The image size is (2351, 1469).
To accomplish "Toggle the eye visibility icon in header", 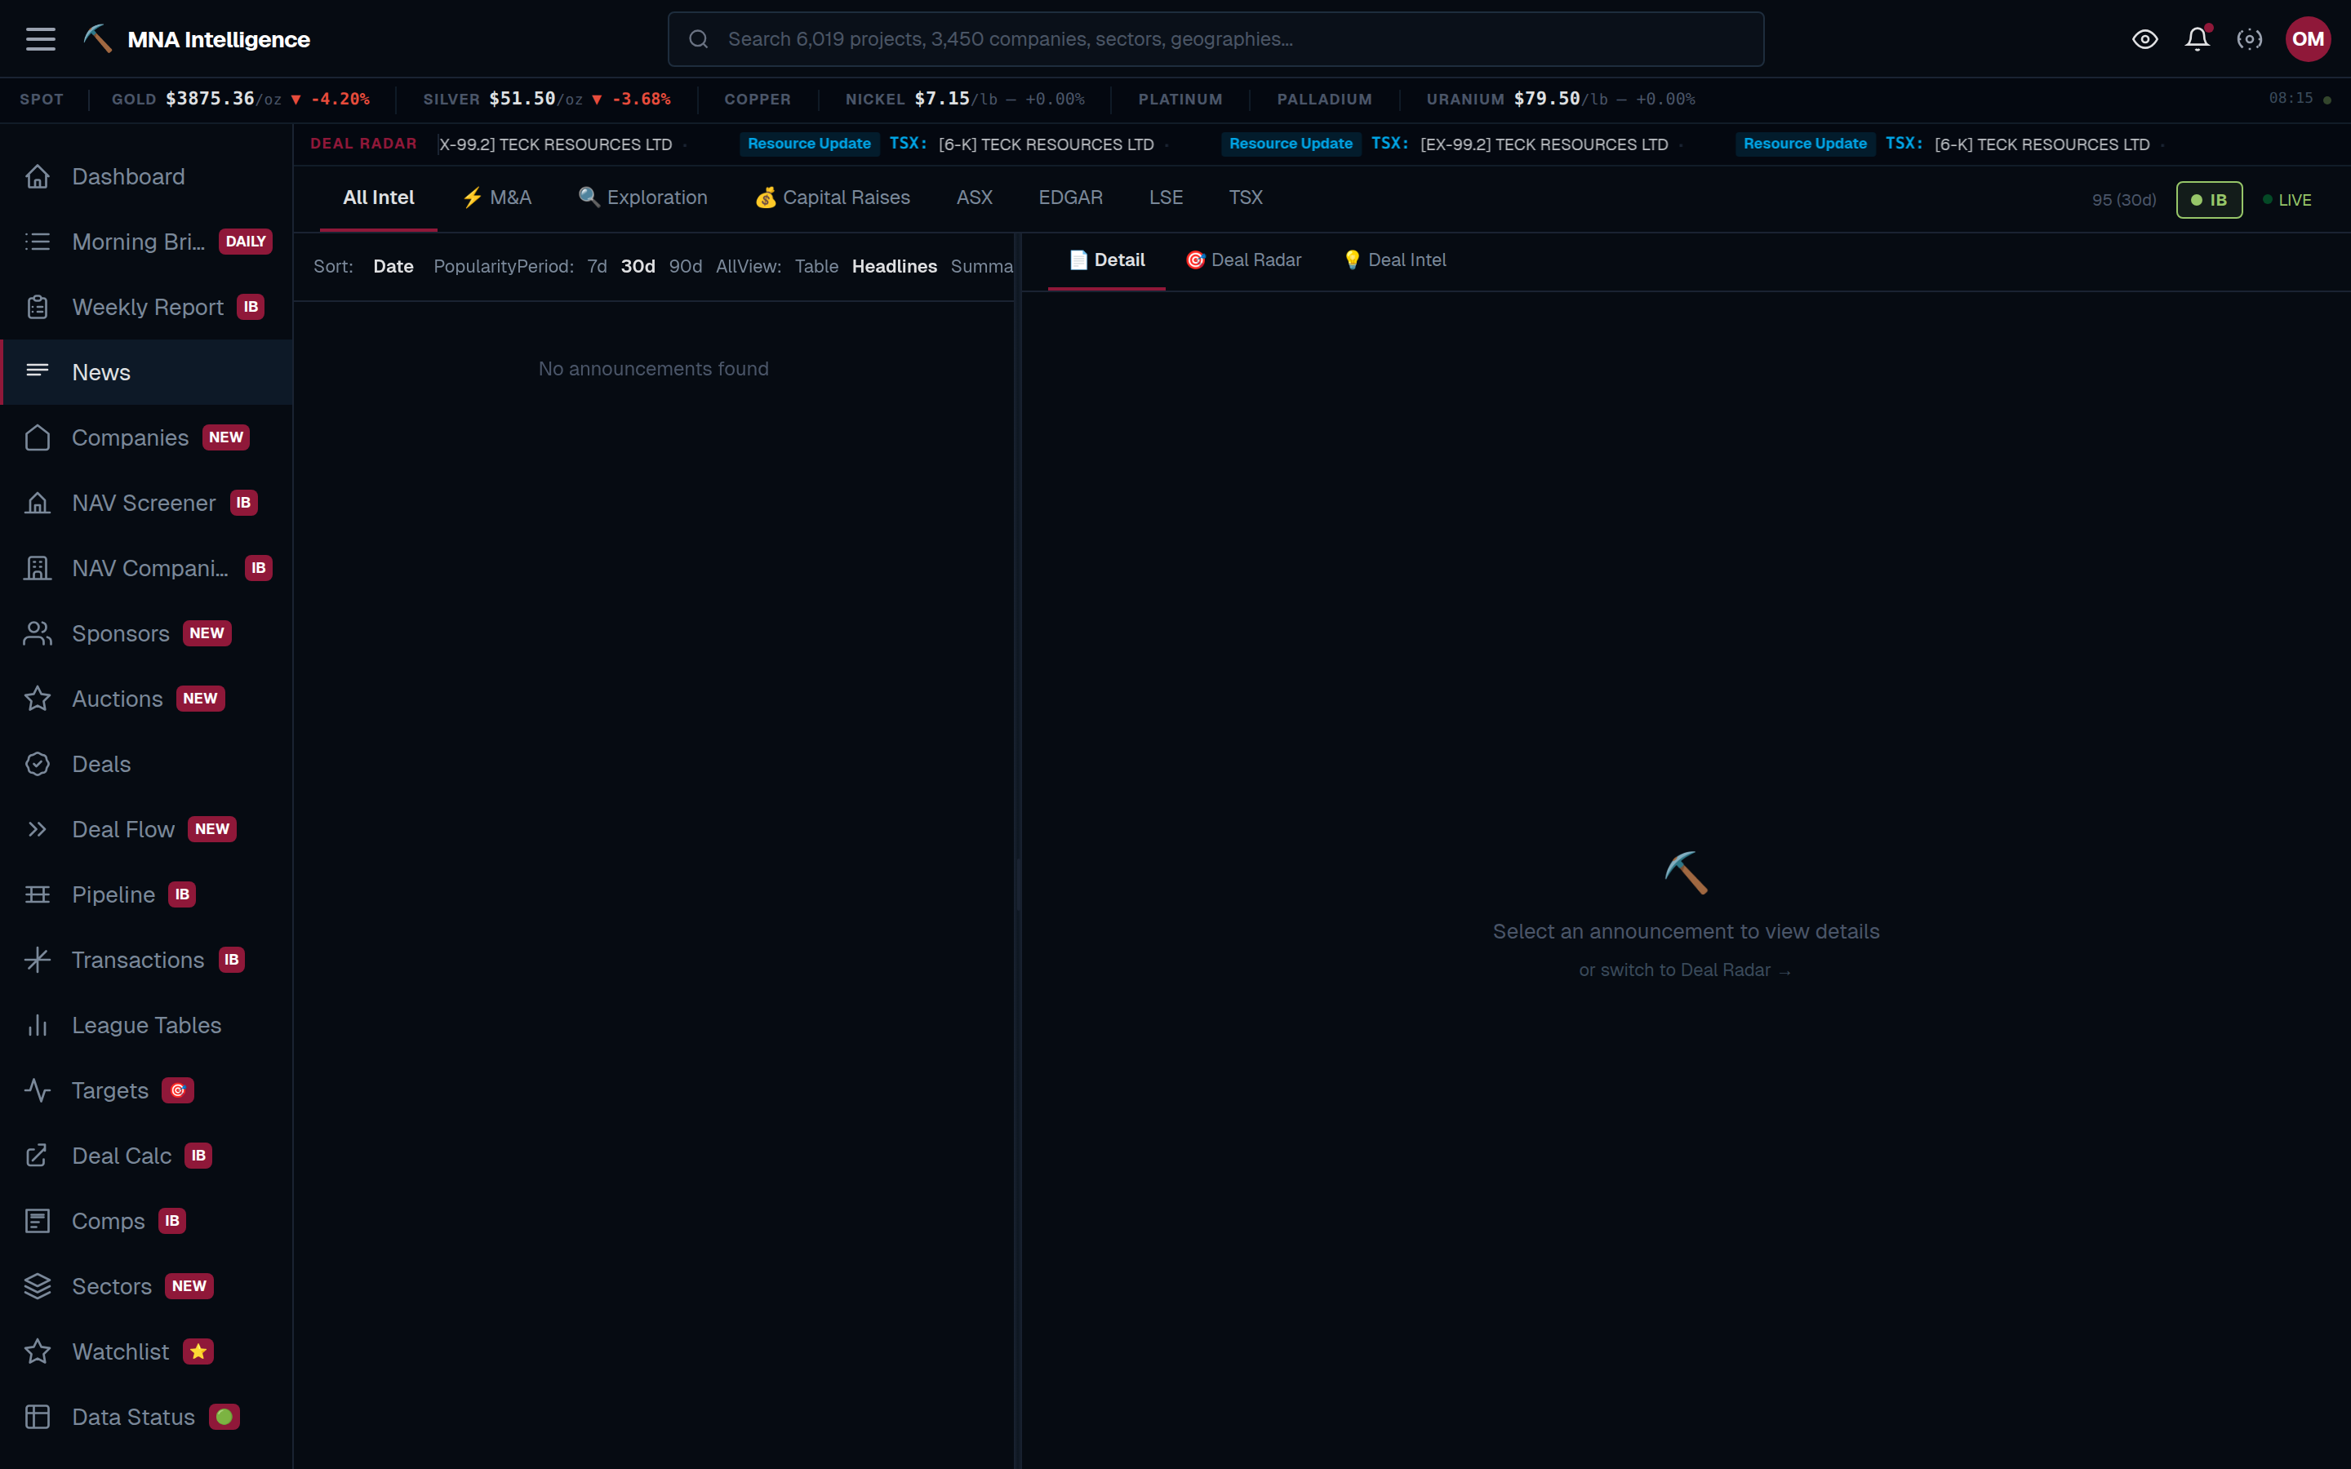I will coord(2145,39).
